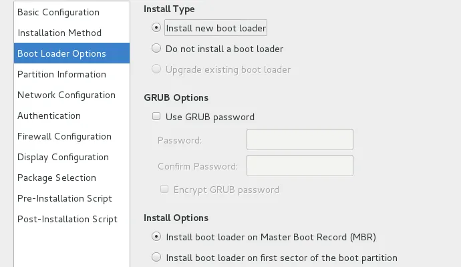
Task: Open the Authentication section
Action: (49, 115)
